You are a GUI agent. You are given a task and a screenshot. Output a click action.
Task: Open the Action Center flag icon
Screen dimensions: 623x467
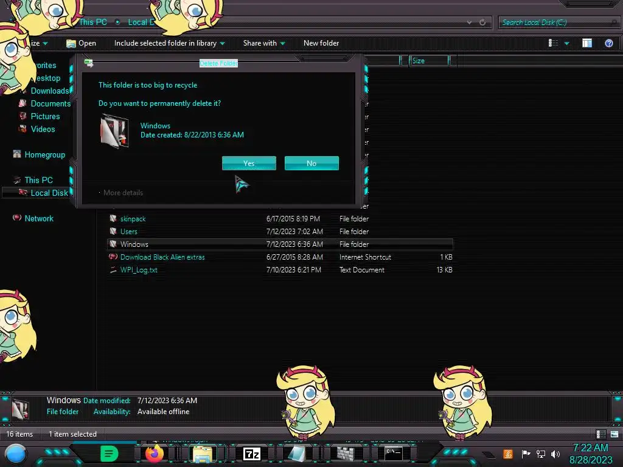coord(526,454)
